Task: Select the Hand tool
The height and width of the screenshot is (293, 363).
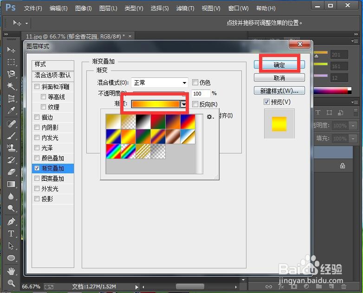Action: (11, 271)
